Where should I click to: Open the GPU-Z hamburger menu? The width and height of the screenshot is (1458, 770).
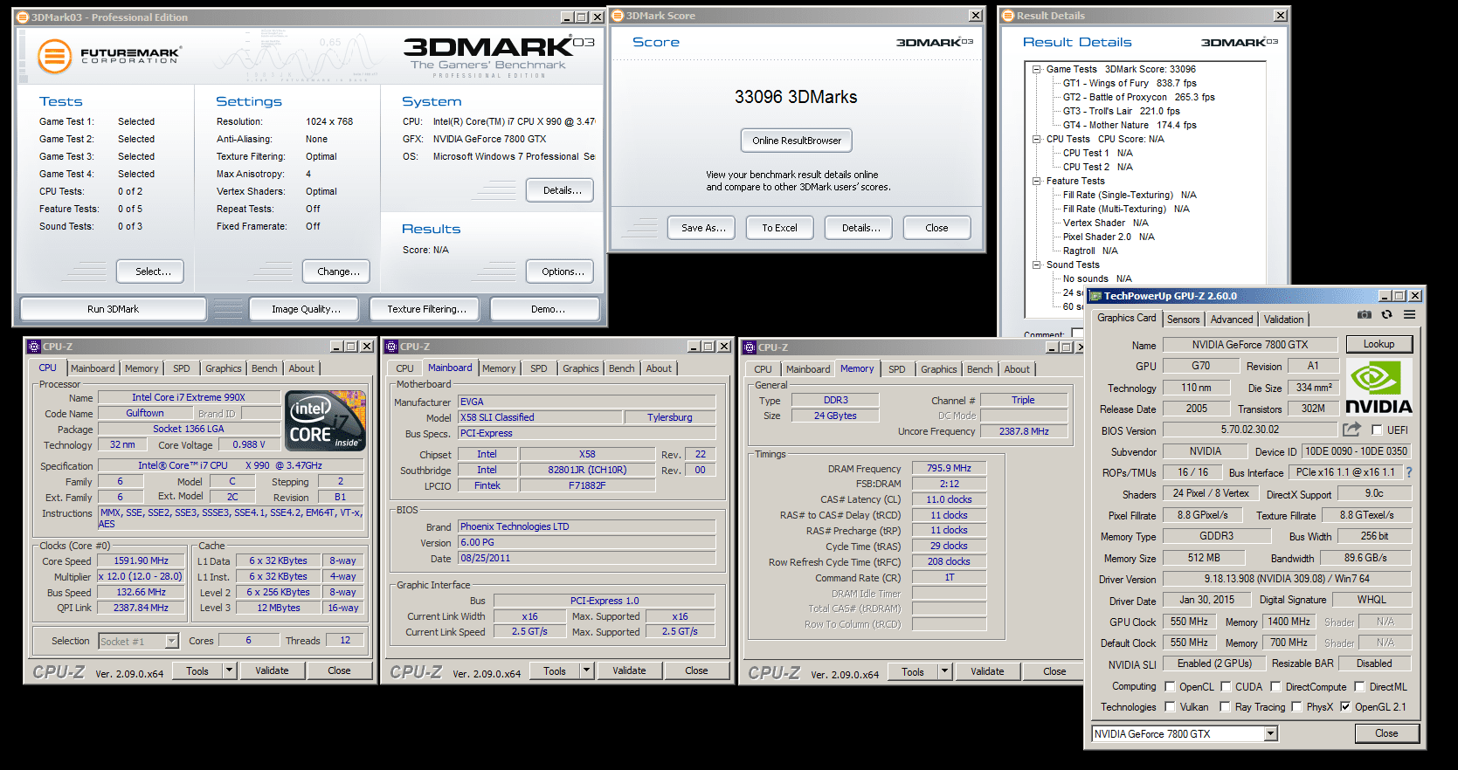[x=1409, y=314]
